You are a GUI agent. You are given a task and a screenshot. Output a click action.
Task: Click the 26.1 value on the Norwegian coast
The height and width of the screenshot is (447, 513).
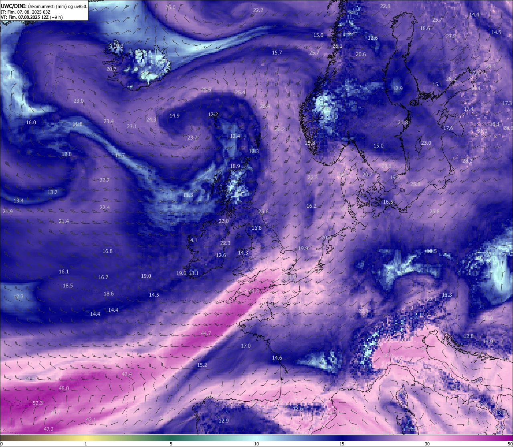click(x=337, y=46)
